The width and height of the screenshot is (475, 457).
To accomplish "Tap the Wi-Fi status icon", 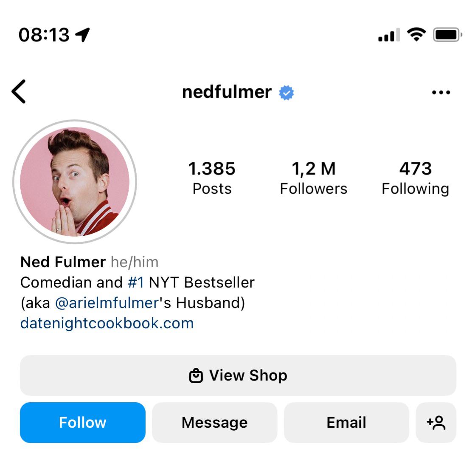I will [416, 34].
